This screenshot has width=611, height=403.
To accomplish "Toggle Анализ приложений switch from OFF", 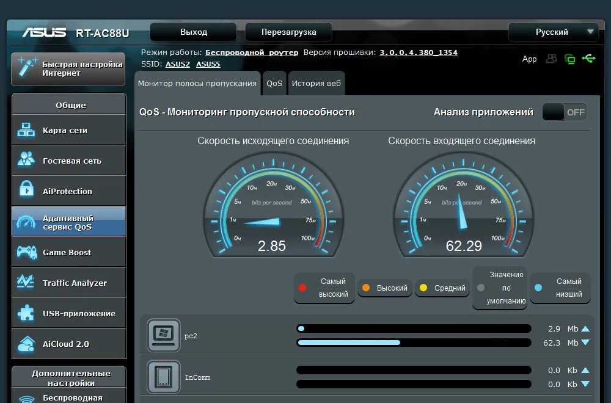I will (x=564, y=112).
